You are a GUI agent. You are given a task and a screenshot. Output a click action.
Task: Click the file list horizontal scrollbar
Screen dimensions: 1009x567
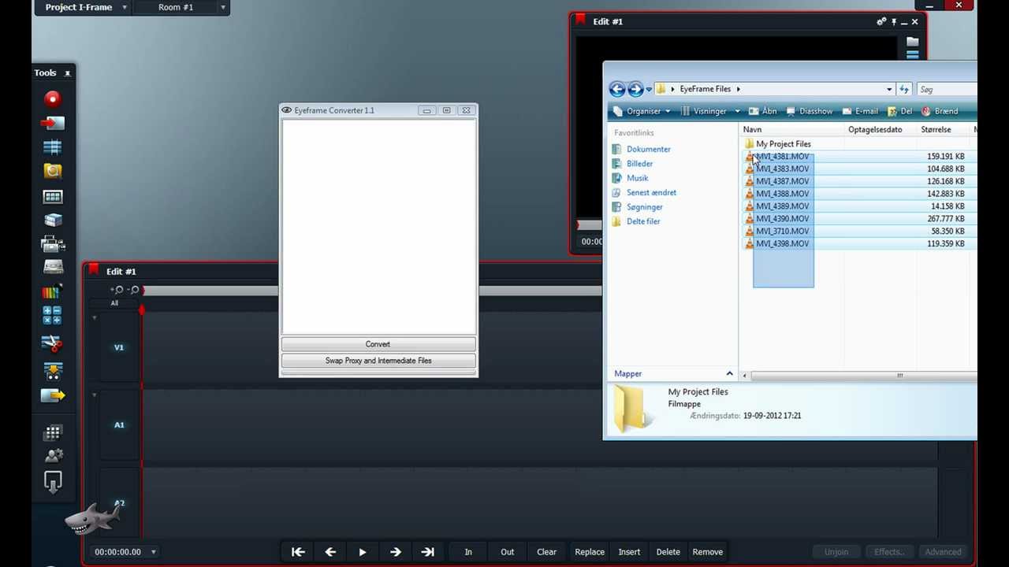click(859, 376)
